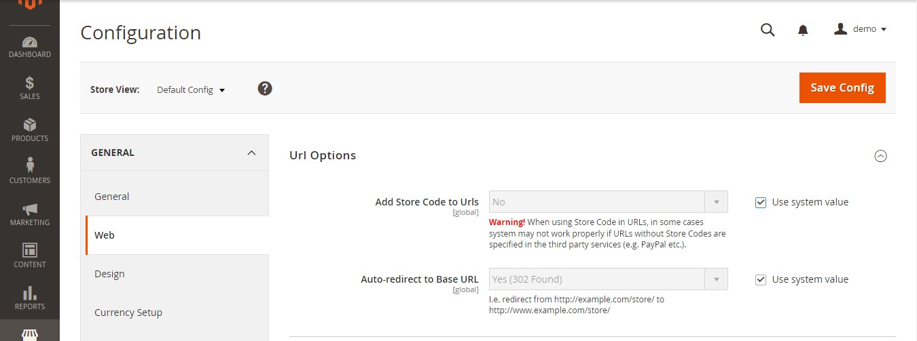Image resolution: width=917 pixels, height=341 pixels.
Task: Open the Reports bar chart icon
Action: click(30, 298)
